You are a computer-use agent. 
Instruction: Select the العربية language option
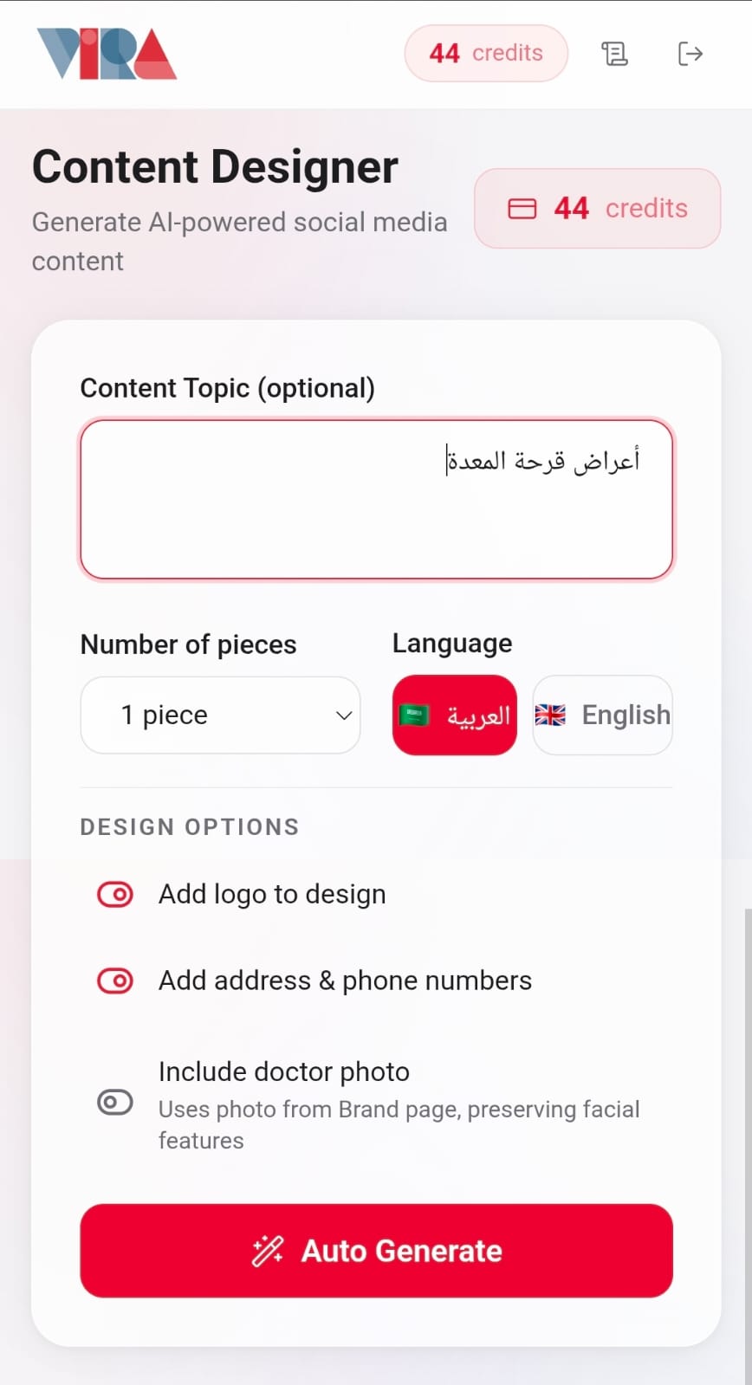tap(455, 715)
